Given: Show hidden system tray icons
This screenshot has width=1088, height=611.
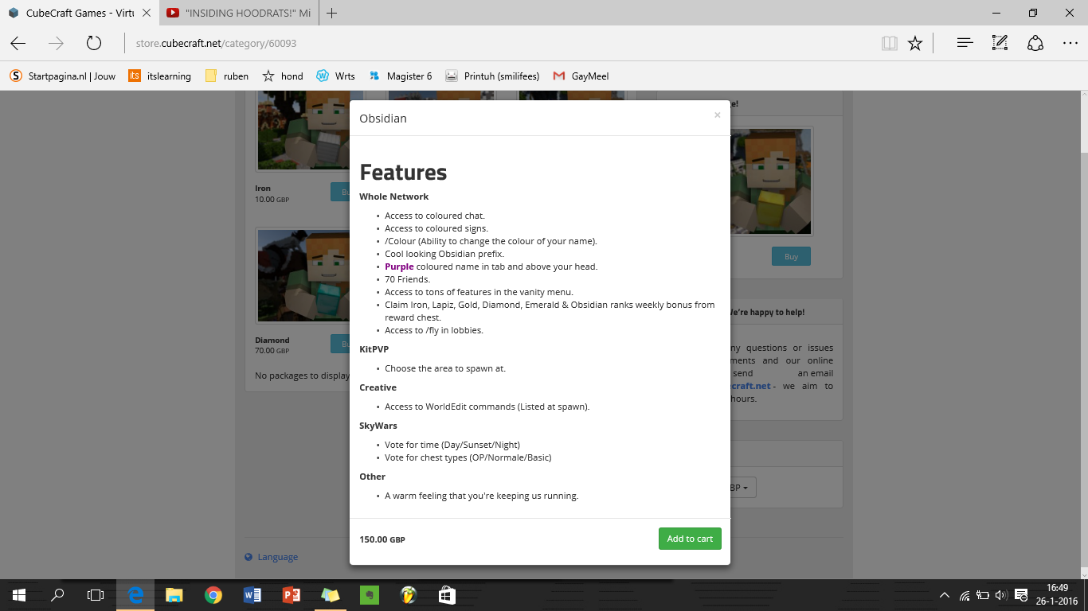Looking at the screenshot, I should (945, 595).
